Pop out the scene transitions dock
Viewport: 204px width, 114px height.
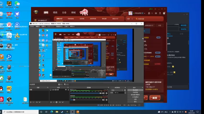(x=125, y=87)
